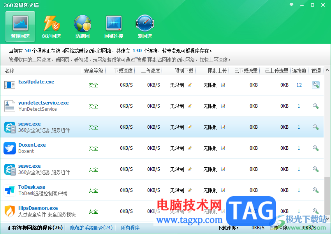Switch to 网络连接 tab

(x=114, y=27)
